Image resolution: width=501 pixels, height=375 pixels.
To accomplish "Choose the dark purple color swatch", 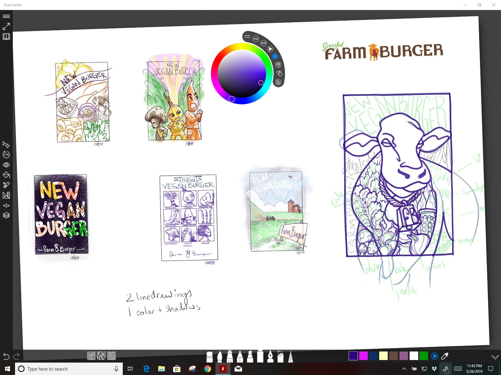I will [x=353, y=356].
